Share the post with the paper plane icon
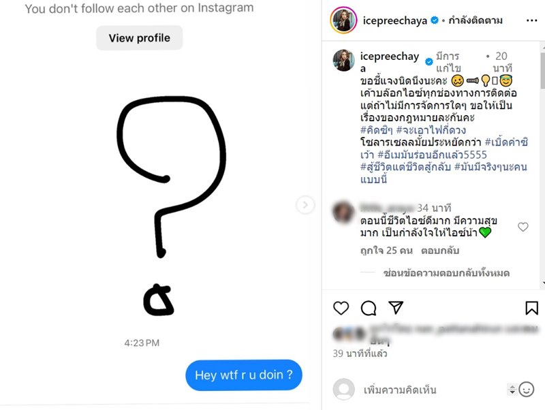The height and width of the screenshot is (410, 545). 396,308
